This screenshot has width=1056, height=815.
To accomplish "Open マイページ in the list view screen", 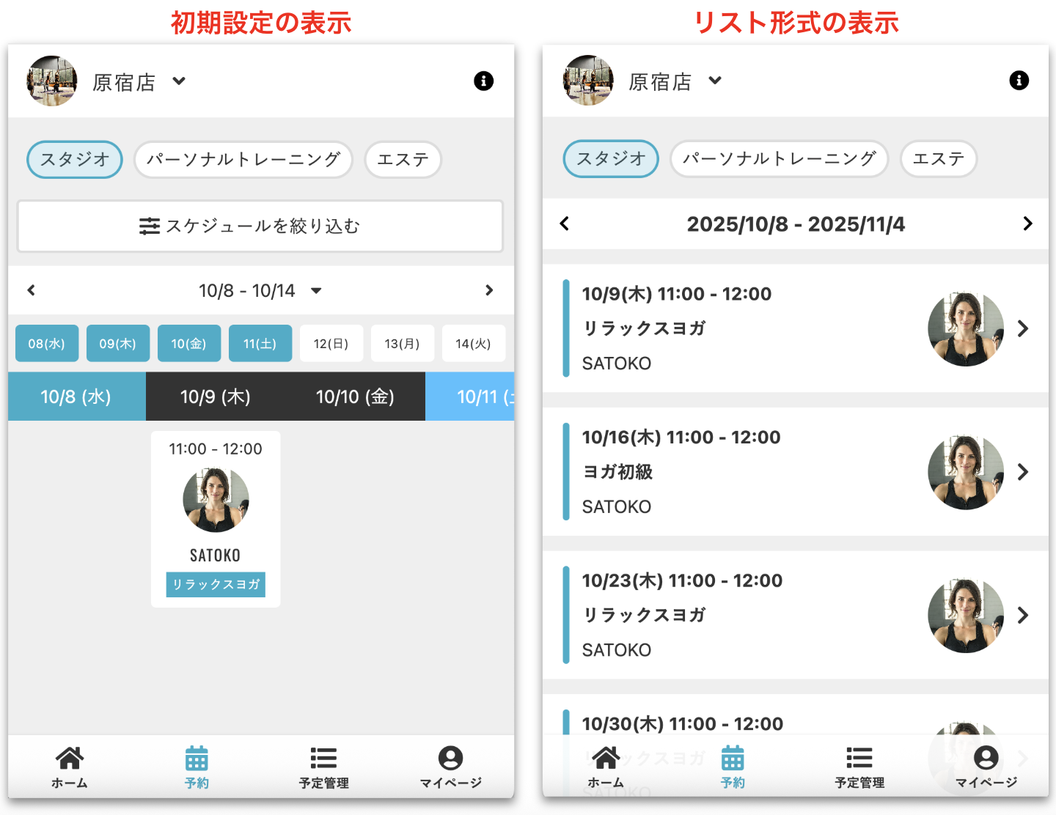I will (986, 767).
